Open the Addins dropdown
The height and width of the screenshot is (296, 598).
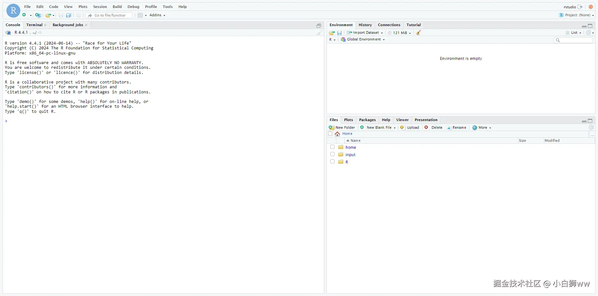(157, 15)
